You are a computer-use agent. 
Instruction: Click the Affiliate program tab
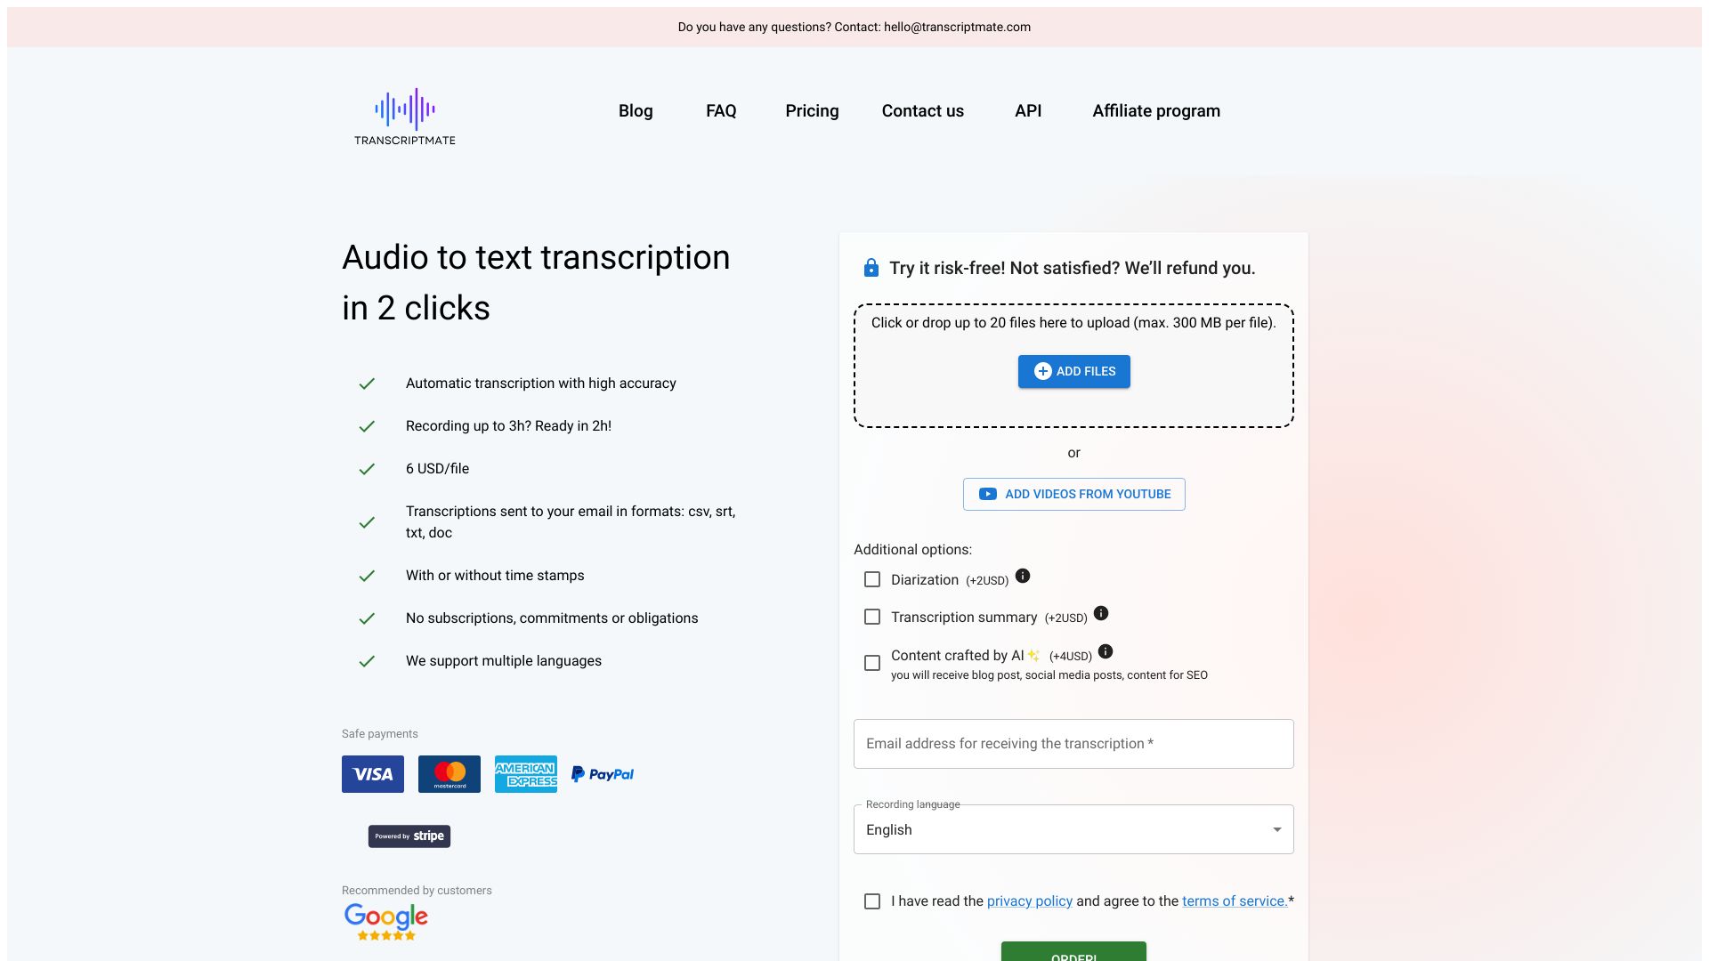(1155, 111)
